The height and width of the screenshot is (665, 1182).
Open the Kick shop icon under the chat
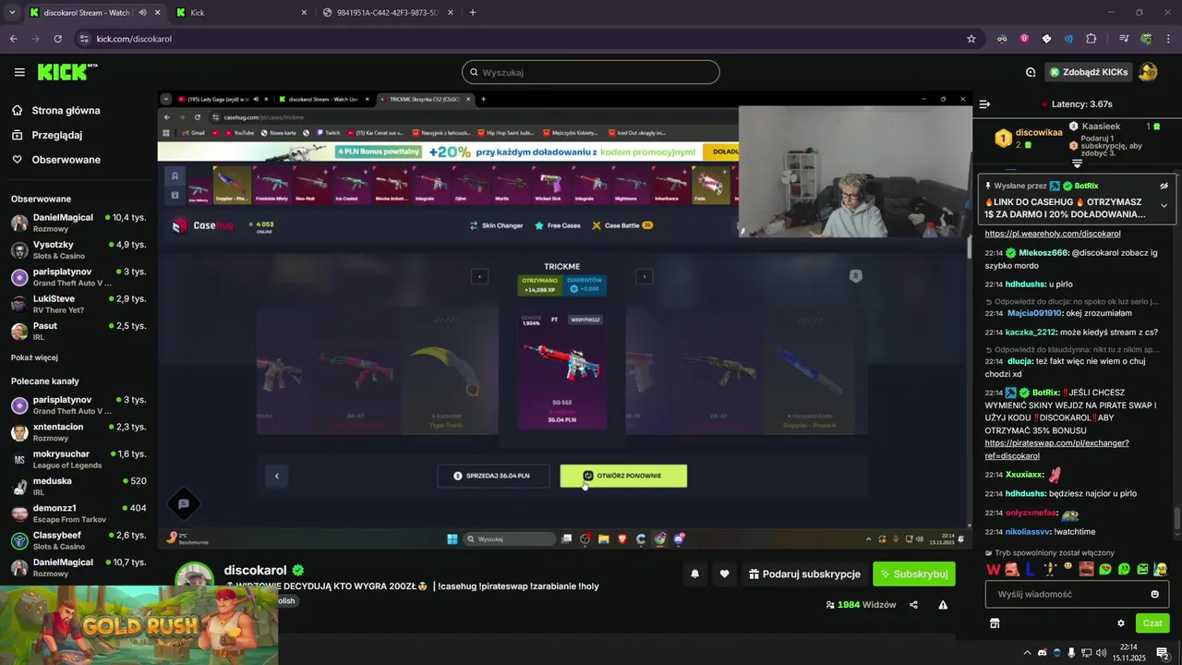tap(995, 623)
